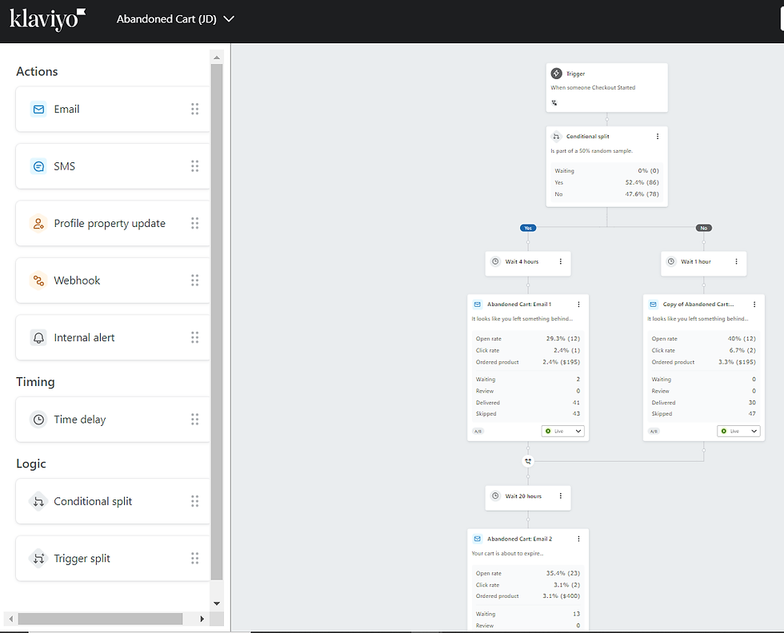Image resolution: width=784 pixels, height=633 pixels.
Task: Select the Trigger card
Action: (x=607, y=87)
